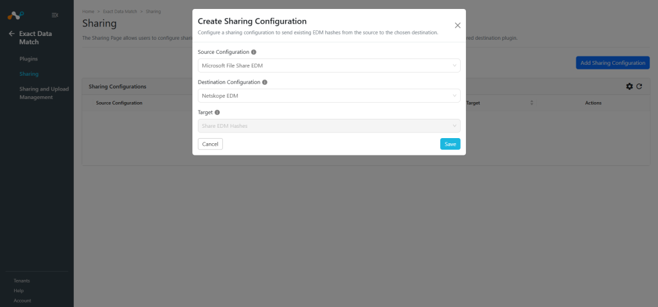Close the Create Sharing Configuration dialog

pos(458,26)
